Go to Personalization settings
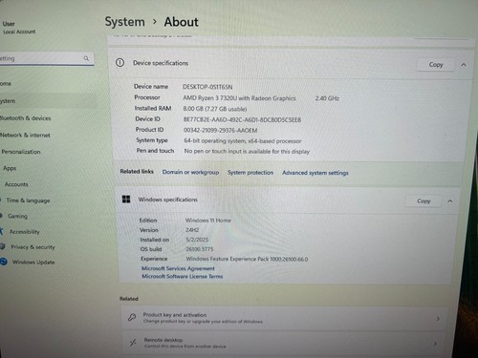478x358 pixels. (x=21, y=152)
